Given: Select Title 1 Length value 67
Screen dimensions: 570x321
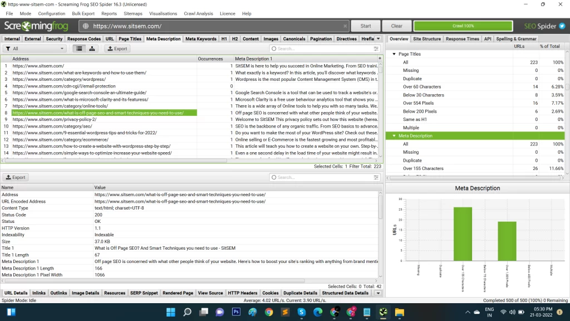Looking at the screenshot, I should (x=97, y=255).
